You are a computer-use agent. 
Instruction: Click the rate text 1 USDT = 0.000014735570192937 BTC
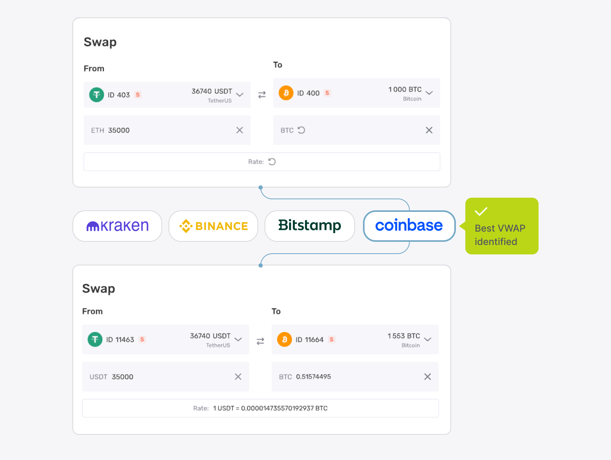[x=270, y=408]
